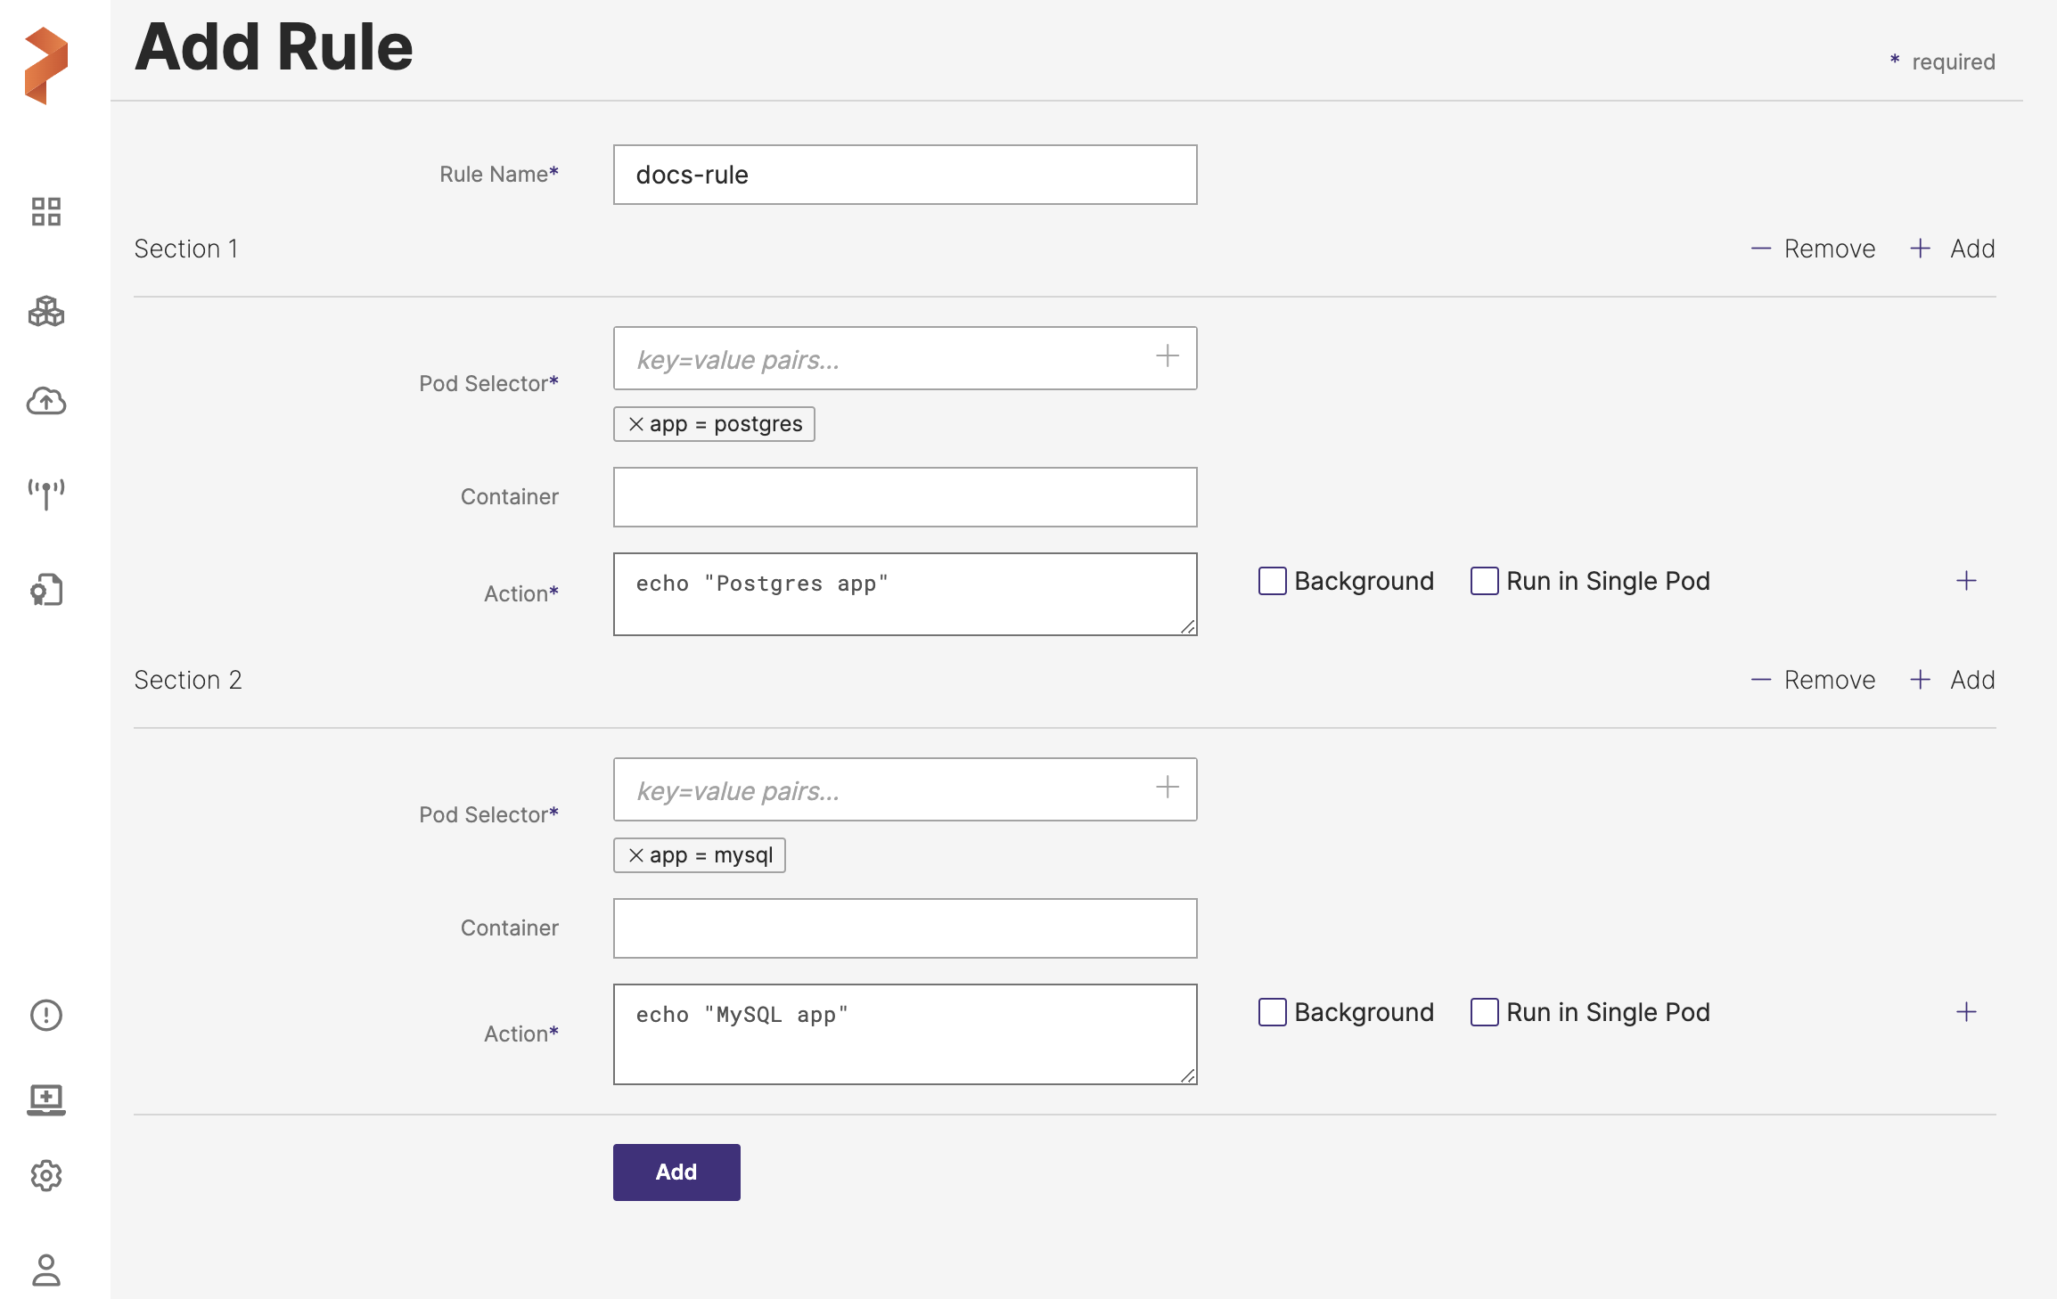The height and width of the screenshot is (1299, 2057).
Task: Open the user profile icon in sidebar
Action: click(45, 1270)
